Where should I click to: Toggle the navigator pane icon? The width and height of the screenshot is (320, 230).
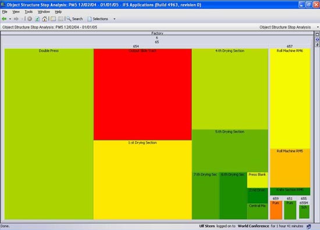[x=54, y=19]
